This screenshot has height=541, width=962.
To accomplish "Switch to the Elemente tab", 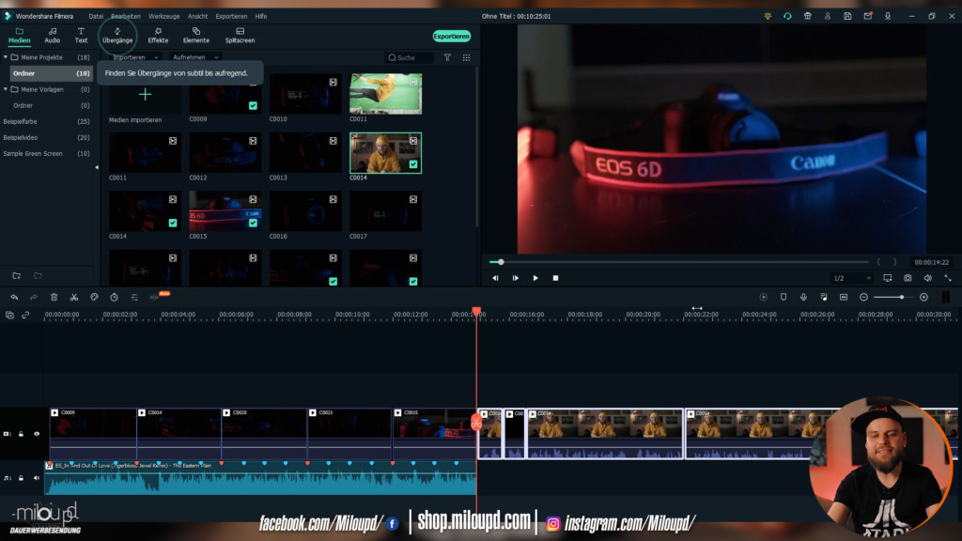I will (x=196, y=36).
